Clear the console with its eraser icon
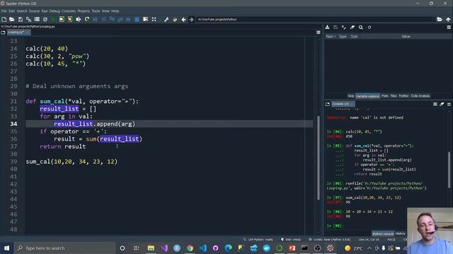The width and height of the screenshot is (453, 254). pyautogui.click(x=442, y=104)
